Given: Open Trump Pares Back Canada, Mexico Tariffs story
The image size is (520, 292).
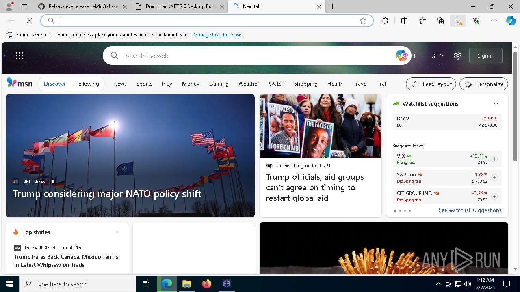Looking at the screenshot, I should 66,261.
